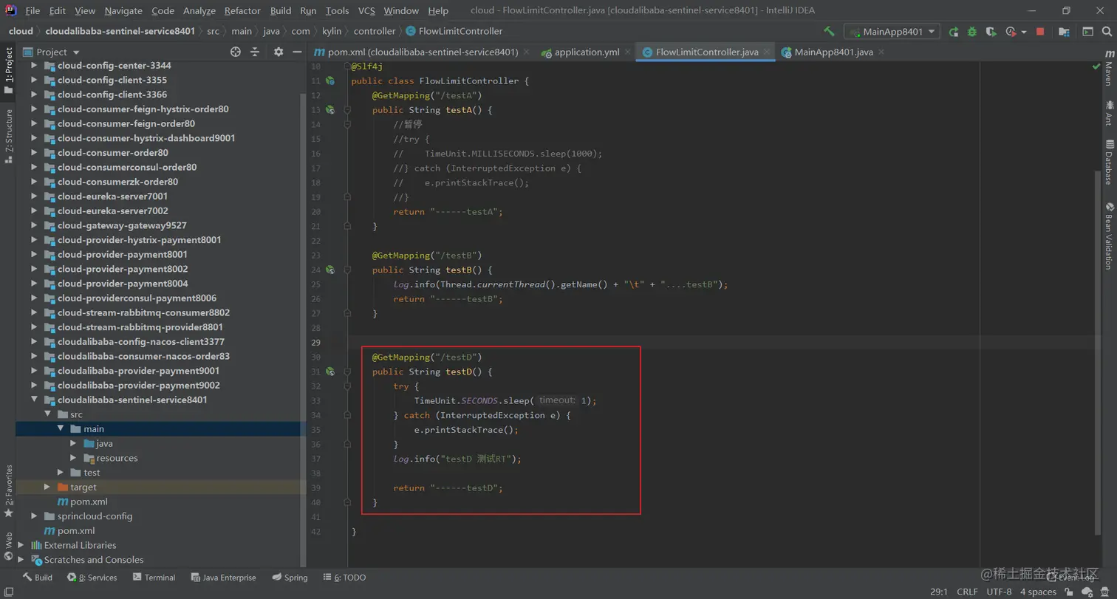
Task: Collapse the src folder
Action: point(48,414)
